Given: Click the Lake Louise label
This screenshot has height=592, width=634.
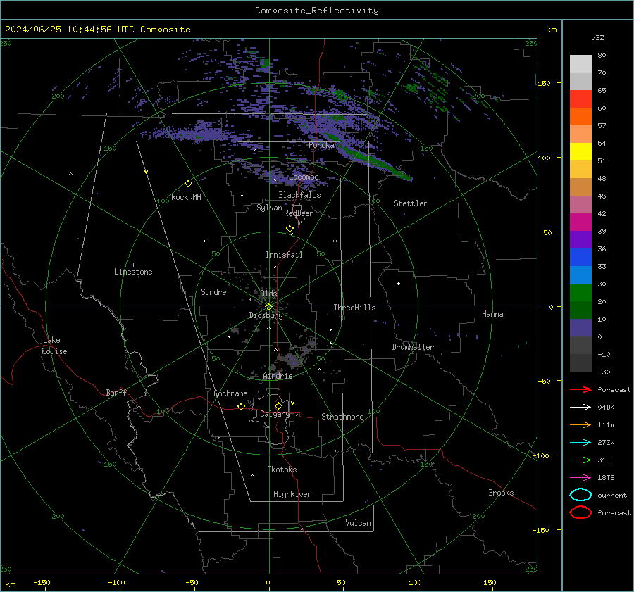Looking at the screenshot, I should tap(54, 346).
